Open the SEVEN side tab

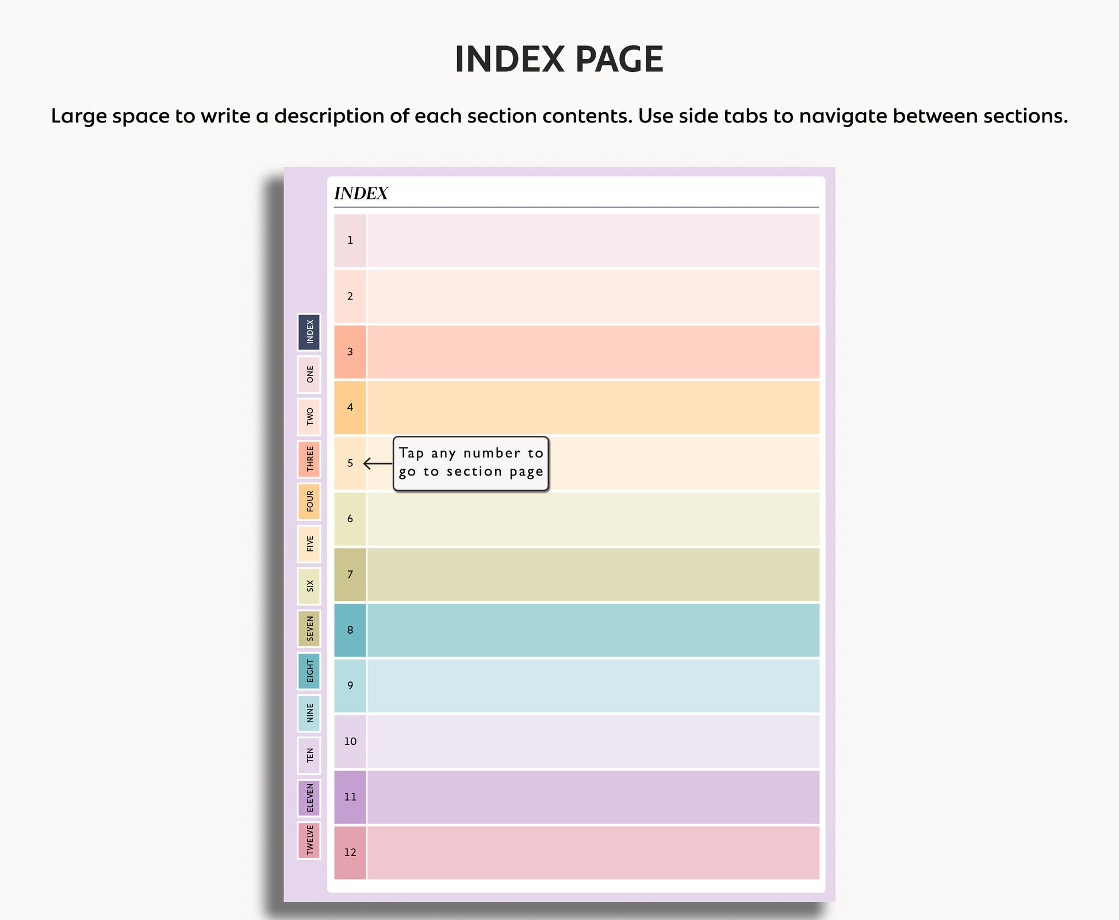click(309, 628)
